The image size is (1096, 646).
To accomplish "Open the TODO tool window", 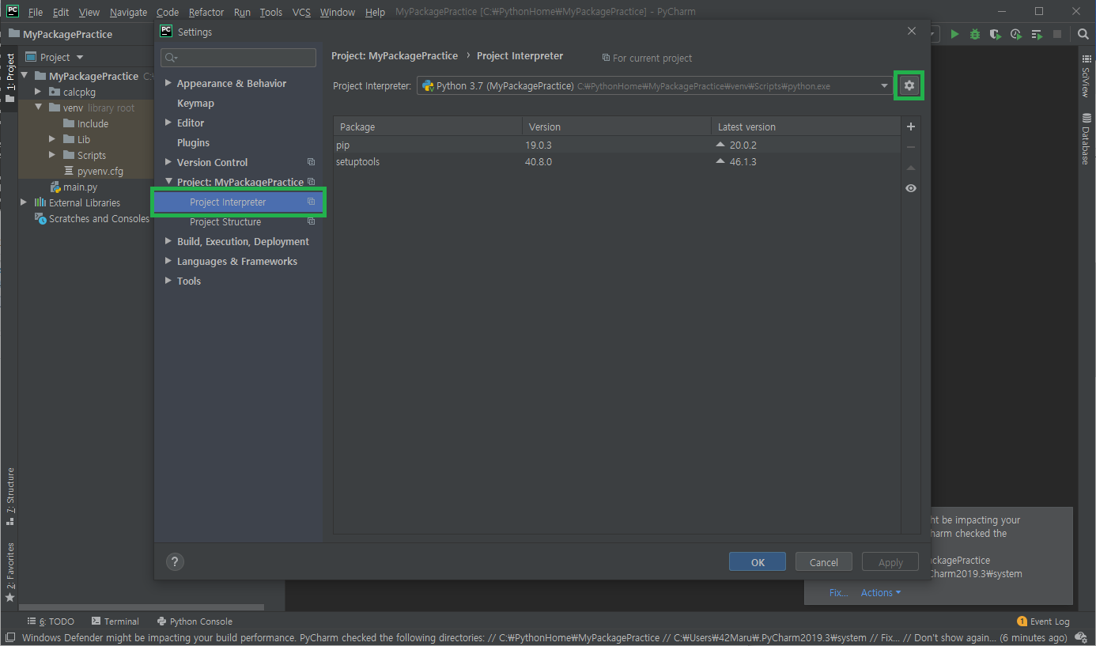I will pos(51,621).
